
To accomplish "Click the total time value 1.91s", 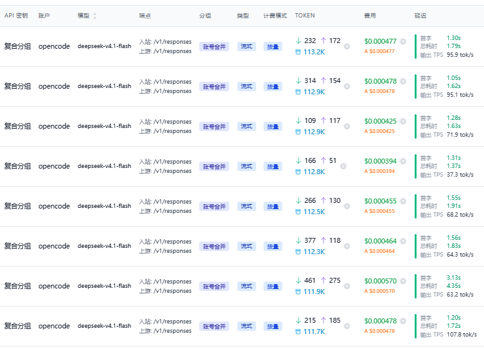I will 453,206.
